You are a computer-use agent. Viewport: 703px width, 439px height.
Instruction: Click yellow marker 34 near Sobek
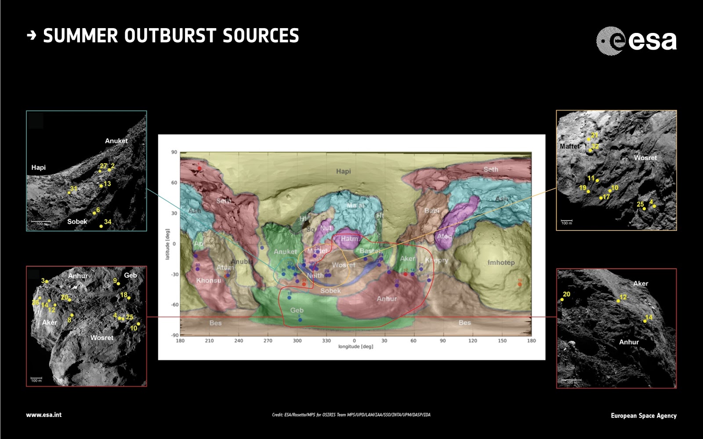pyautogui.click(x=101, y=226)
